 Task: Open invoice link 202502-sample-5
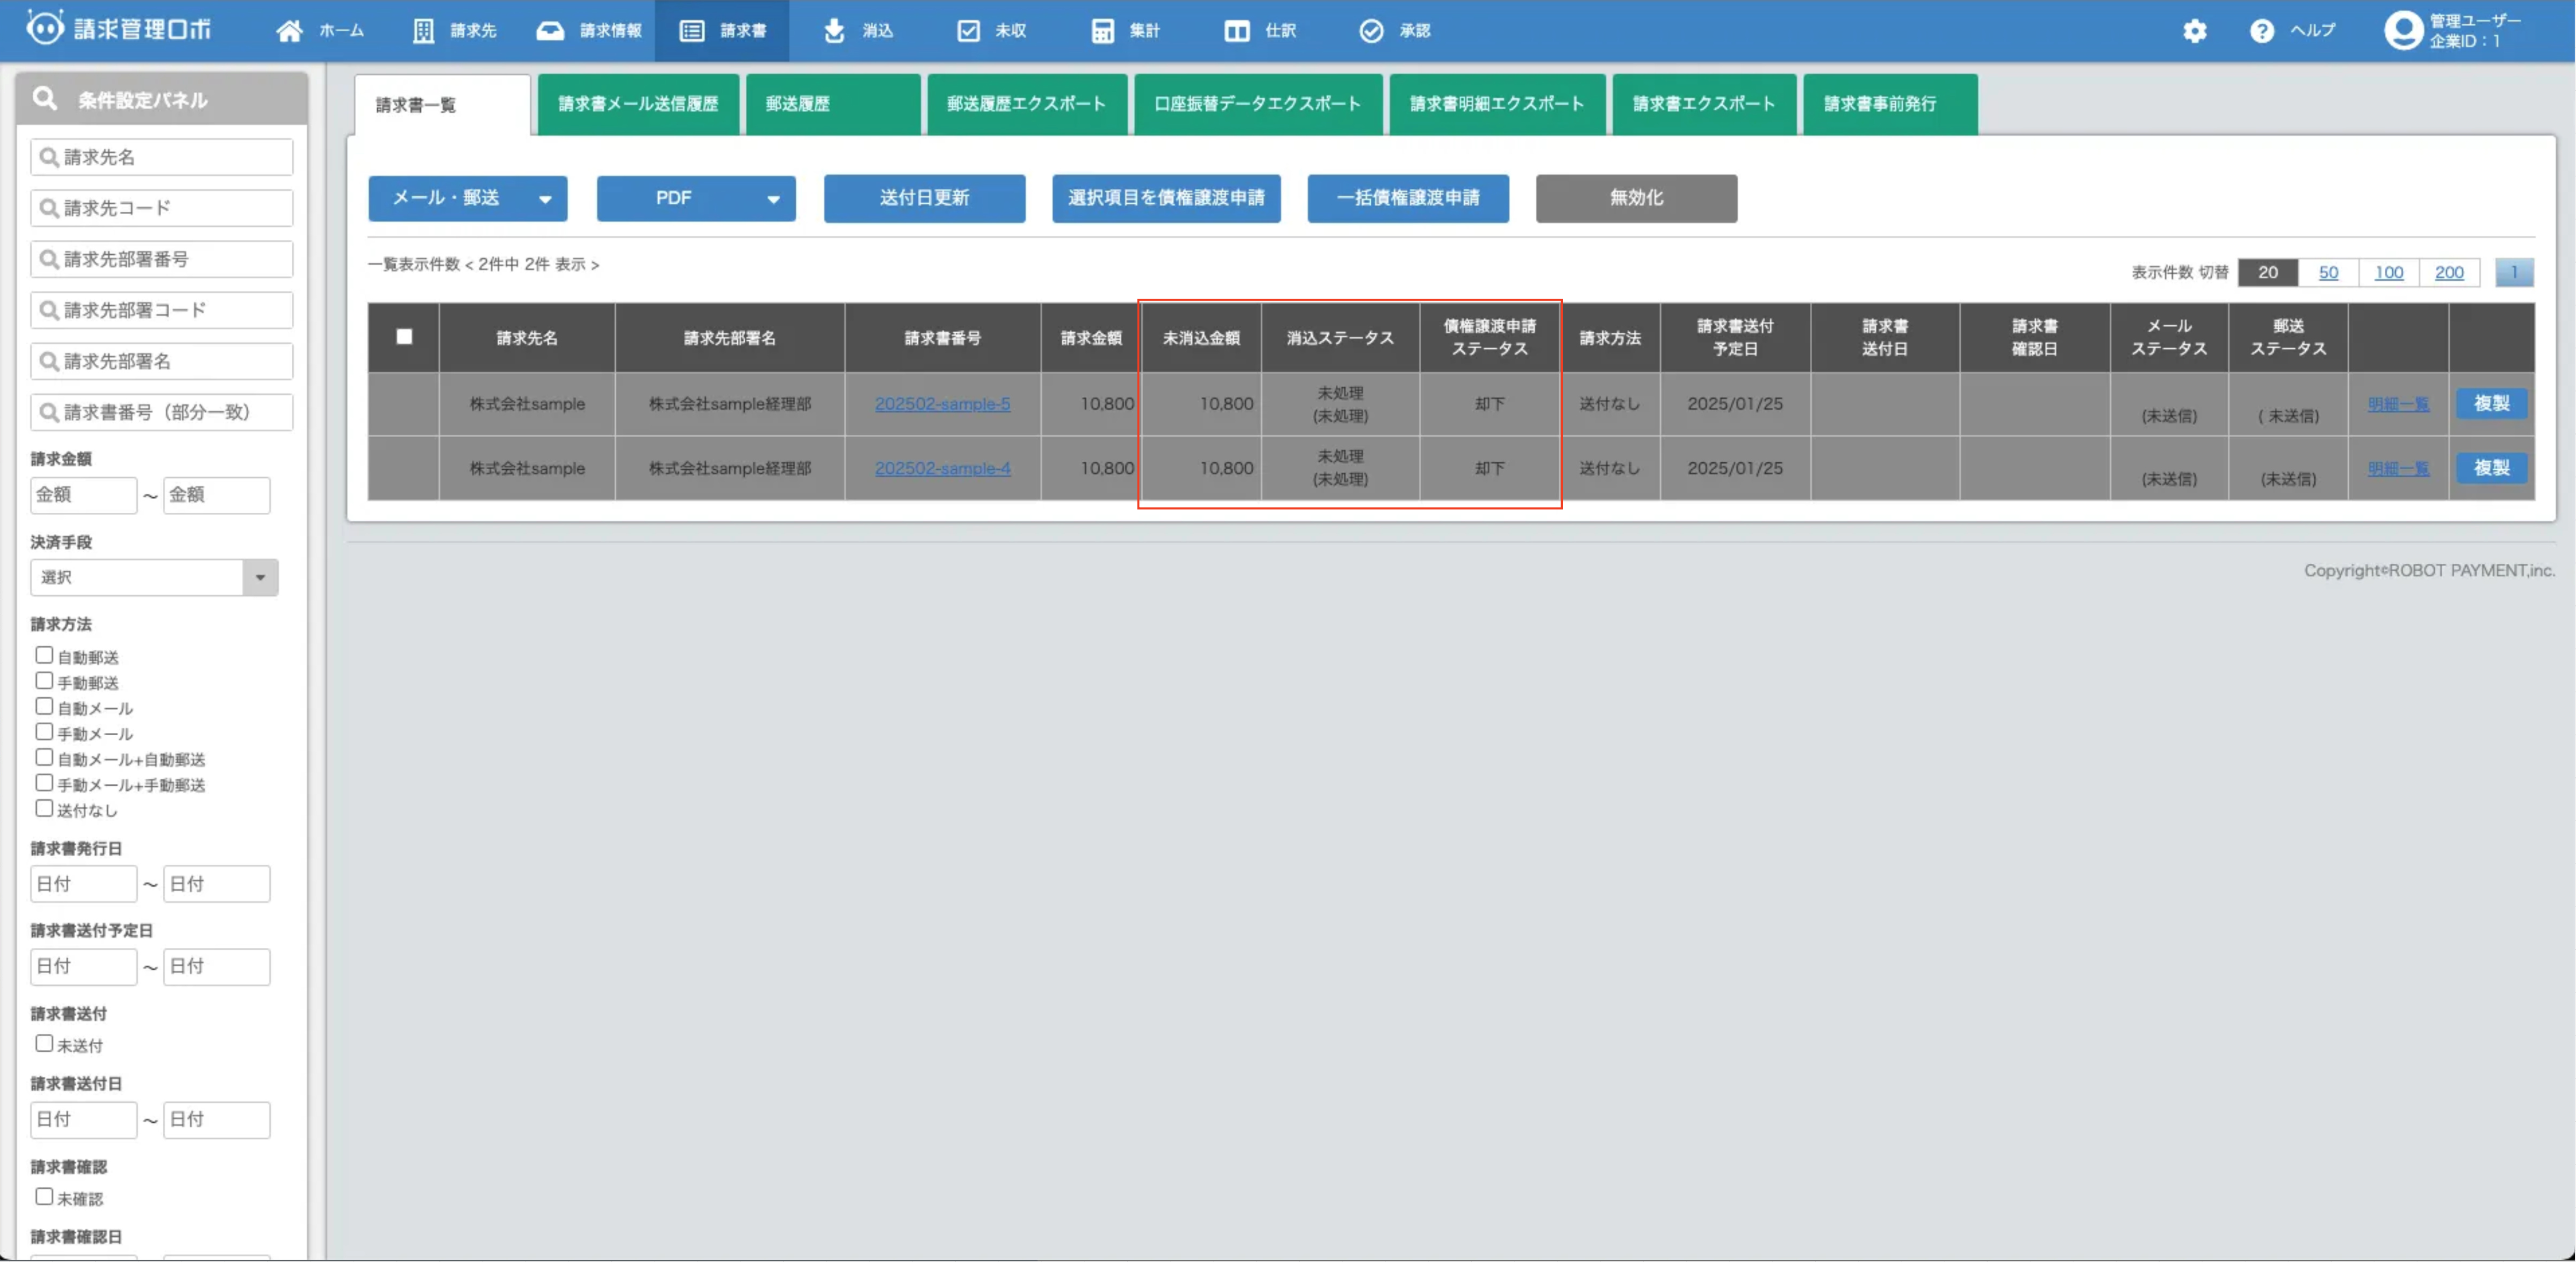(942, 404)
